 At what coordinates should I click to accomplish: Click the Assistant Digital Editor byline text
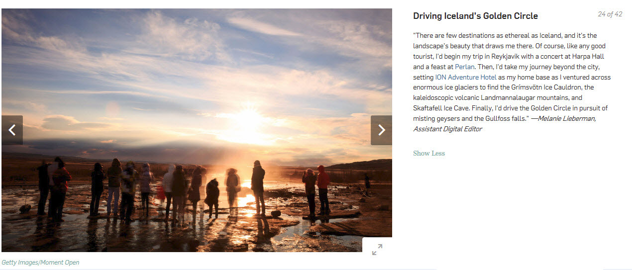point(447,129)
